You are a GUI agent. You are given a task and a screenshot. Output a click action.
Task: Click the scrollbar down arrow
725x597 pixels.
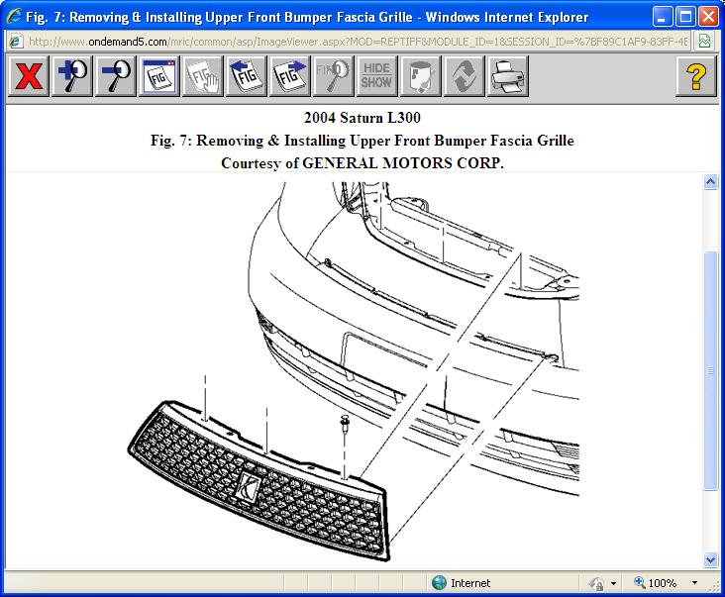(x=711, y=560)
